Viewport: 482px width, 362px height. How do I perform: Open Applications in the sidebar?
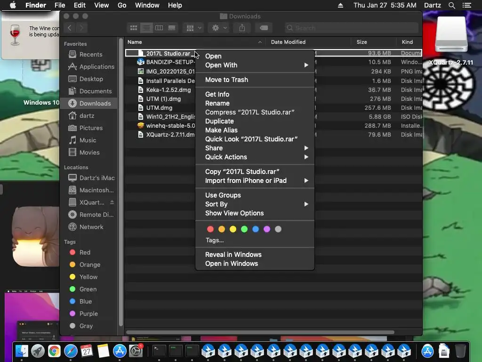89,67
